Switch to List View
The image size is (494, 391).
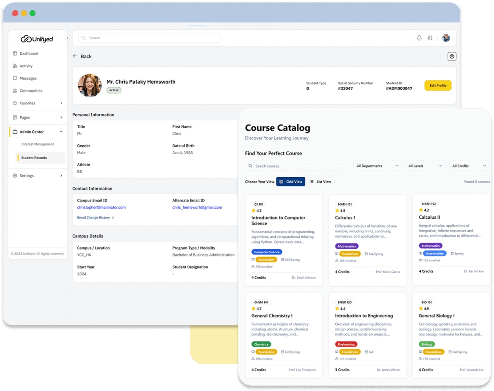(x=320, y=182)
